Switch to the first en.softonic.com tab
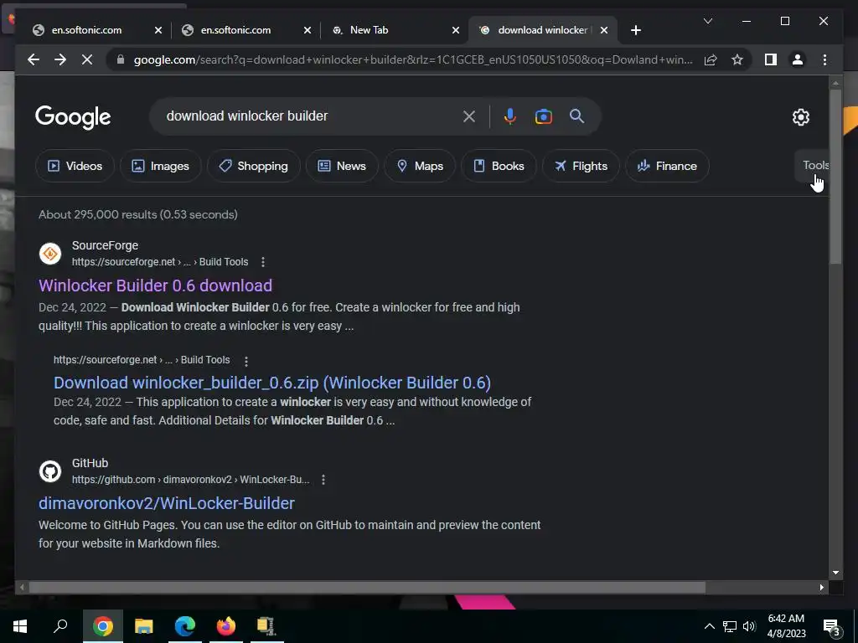This screenshot has width=858, height=643. point(86,30)
